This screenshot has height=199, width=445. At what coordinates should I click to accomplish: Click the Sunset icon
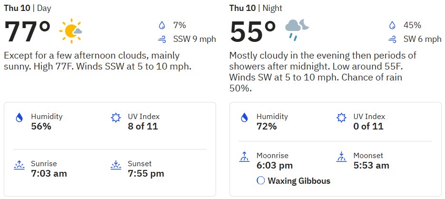pyautogui.click(x=116, y=165)
